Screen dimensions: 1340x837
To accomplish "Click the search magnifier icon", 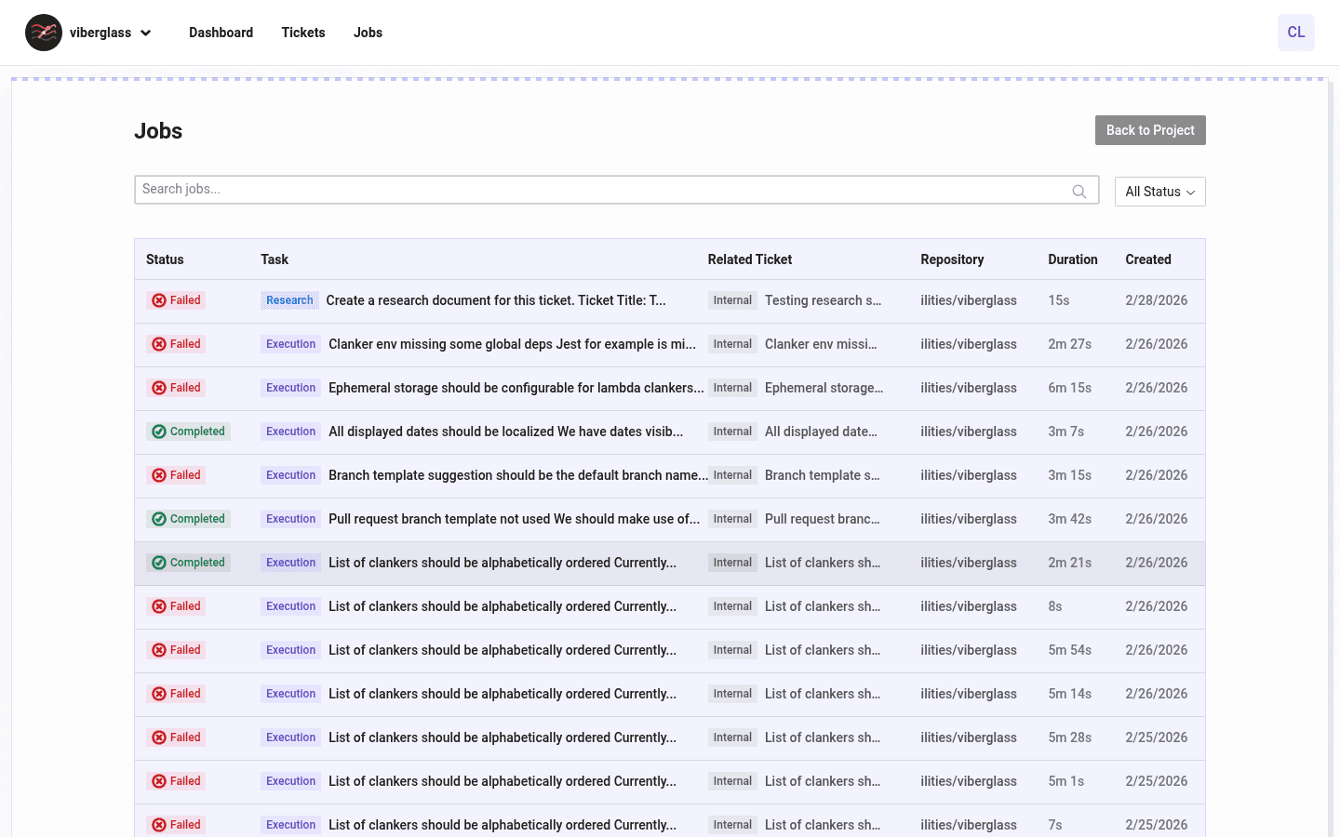I will 1079,191.
